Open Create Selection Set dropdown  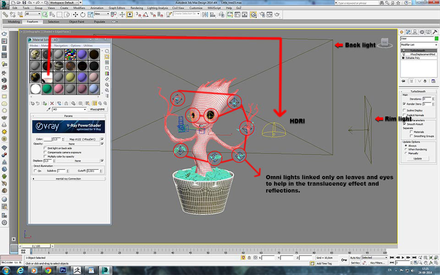click(x=187, y=13)
